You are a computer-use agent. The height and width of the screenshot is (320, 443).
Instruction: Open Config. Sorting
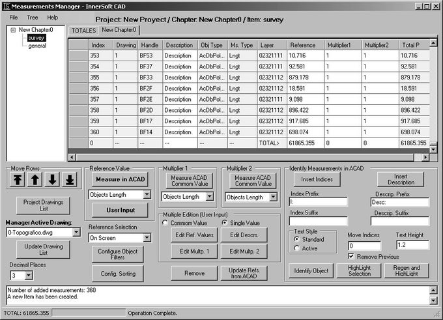(118, 274)
